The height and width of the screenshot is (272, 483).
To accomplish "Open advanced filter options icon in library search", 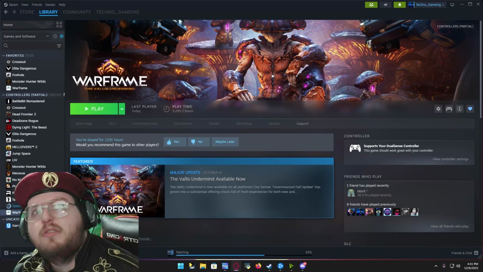I will (x=59, y=46).
